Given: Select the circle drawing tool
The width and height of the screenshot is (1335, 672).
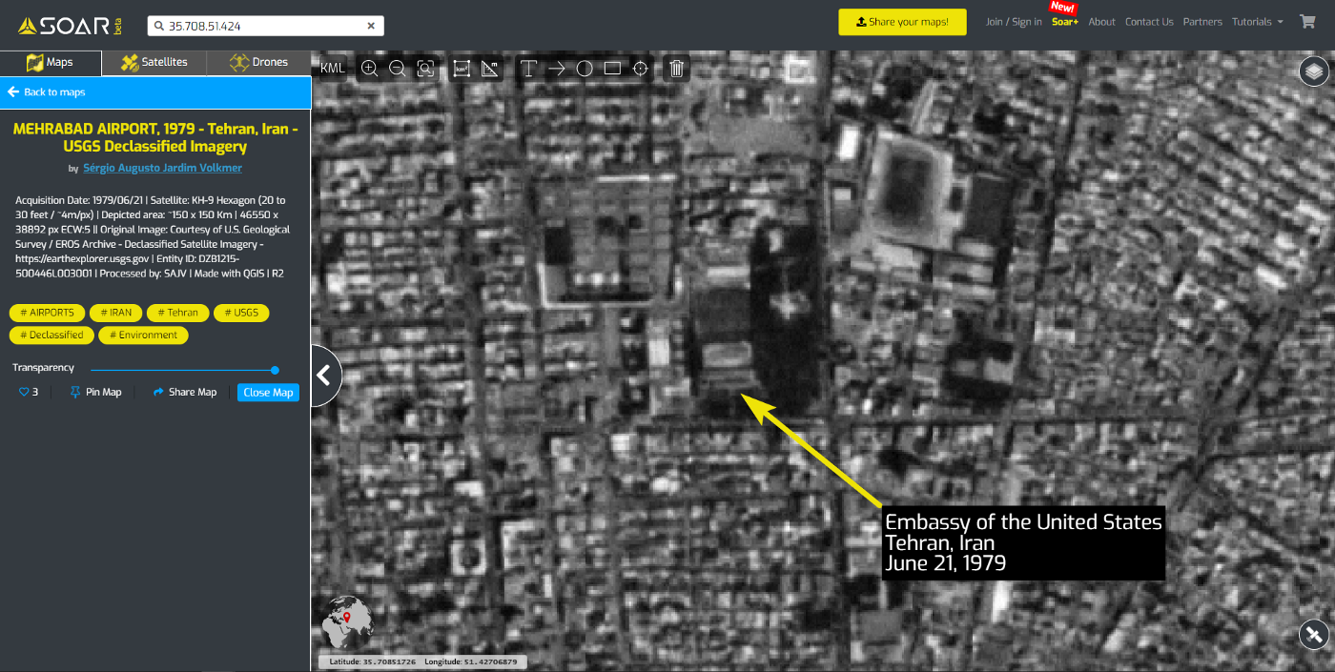Looking at the screenshot, I should pyautogui.click(x=585, y=69).
